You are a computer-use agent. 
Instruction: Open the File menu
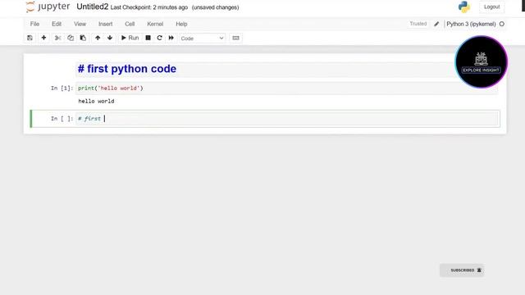34,24
